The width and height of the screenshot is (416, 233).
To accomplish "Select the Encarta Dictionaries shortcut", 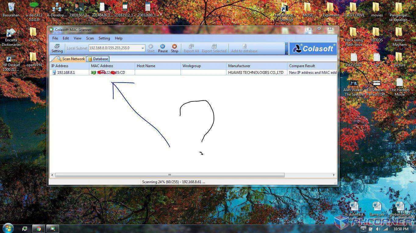I will pyautogui.click(x=11, y=37).
